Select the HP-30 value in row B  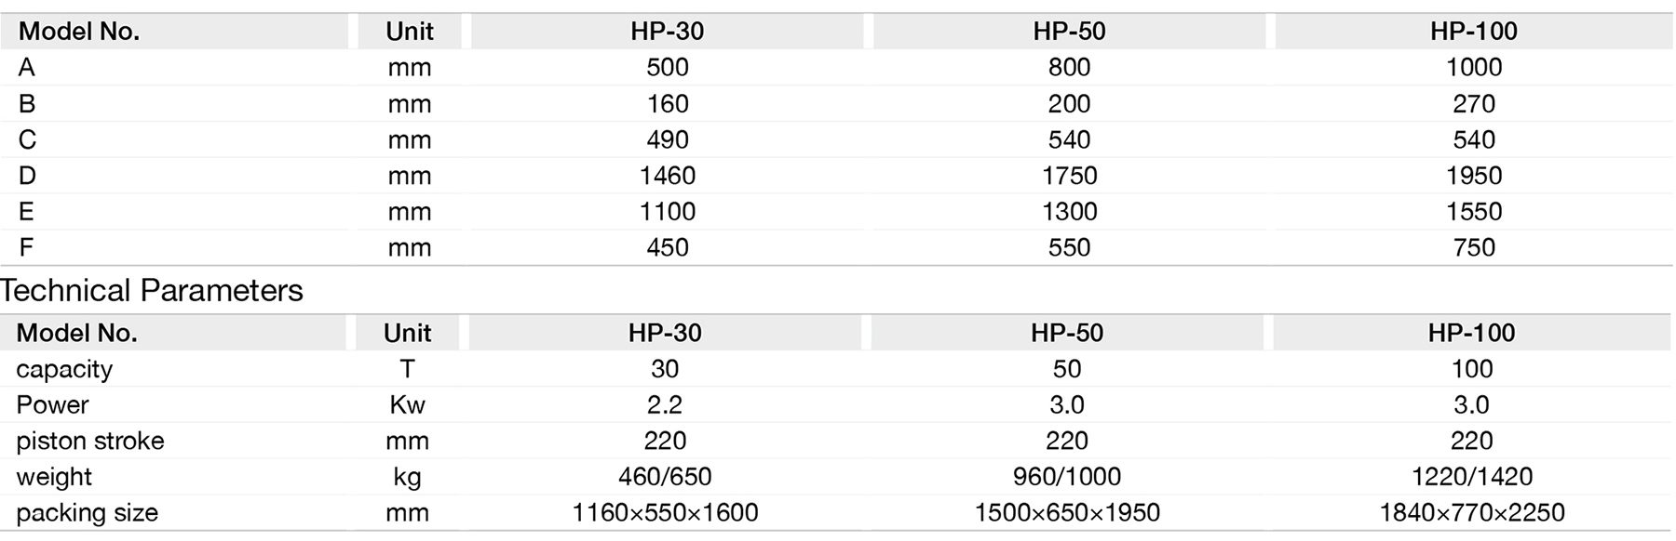coord(667,104)
